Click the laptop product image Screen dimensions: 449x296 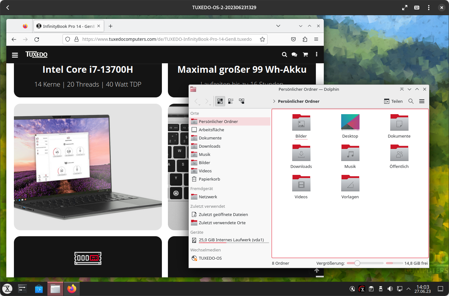click(x=88, y=167)
